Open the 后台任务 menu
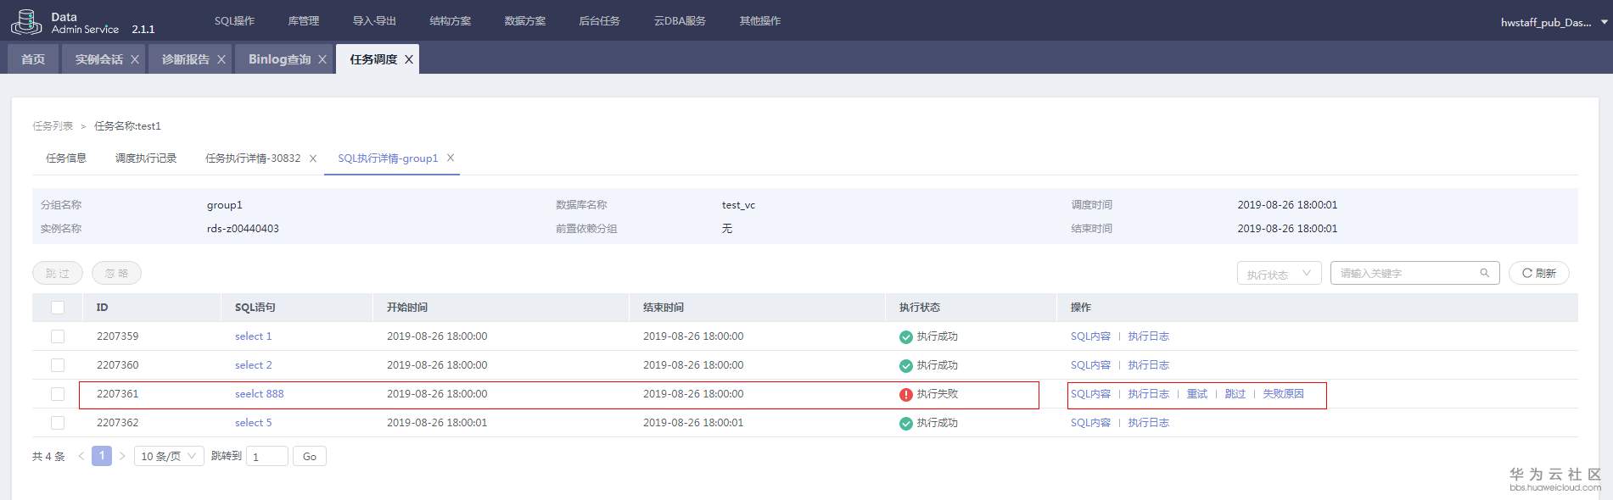Screen dimensions: 1613x500 (599, 20)
